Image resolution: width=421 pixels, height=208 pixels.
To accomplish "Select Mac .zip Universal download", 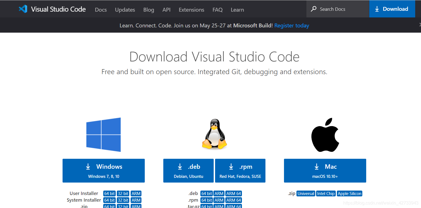I will 306,194.
